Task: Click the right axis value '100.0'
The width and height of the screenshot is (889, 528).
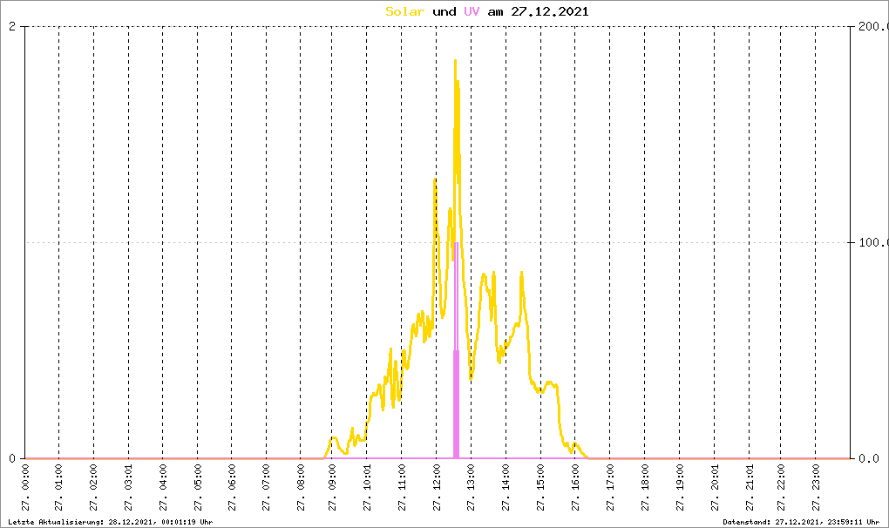Action: pyautogui.click(x=873, y=242)
